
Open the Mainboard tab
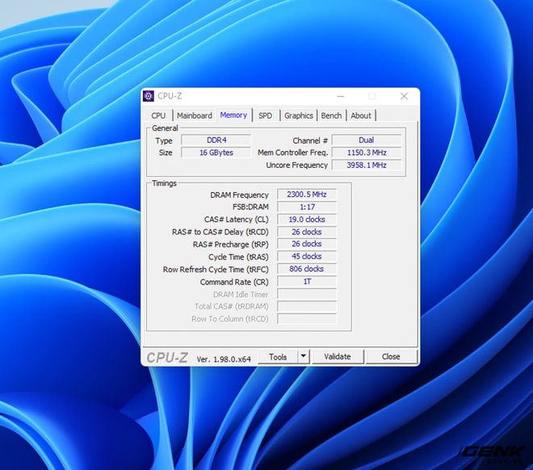click(194, 115)
